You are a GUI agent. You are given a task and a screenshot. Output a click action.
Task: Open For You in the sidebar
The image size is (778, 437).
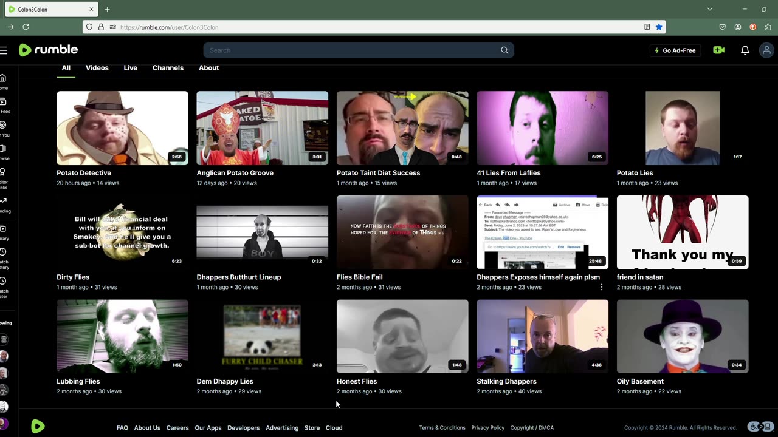tap(4, 129)
